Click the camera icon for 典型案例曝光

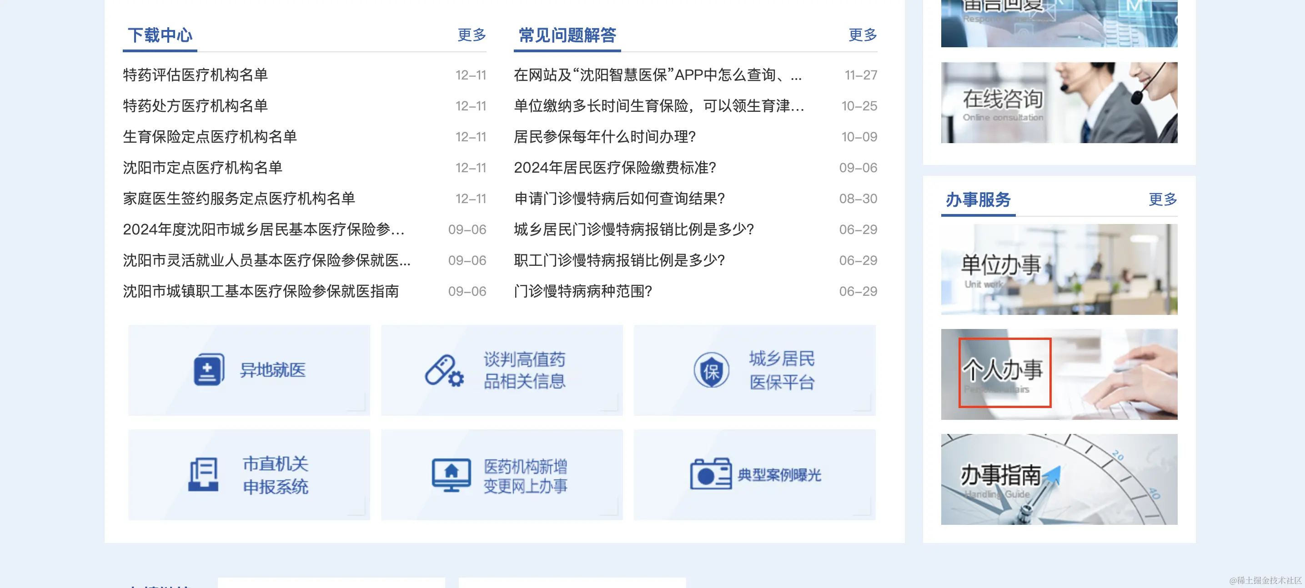click(710, 474)
